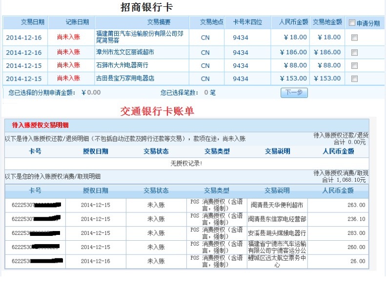Click the 石狮市大州电器商行 transaction row
This screenshot has height=293, width=386.
[x=122, y=65]
